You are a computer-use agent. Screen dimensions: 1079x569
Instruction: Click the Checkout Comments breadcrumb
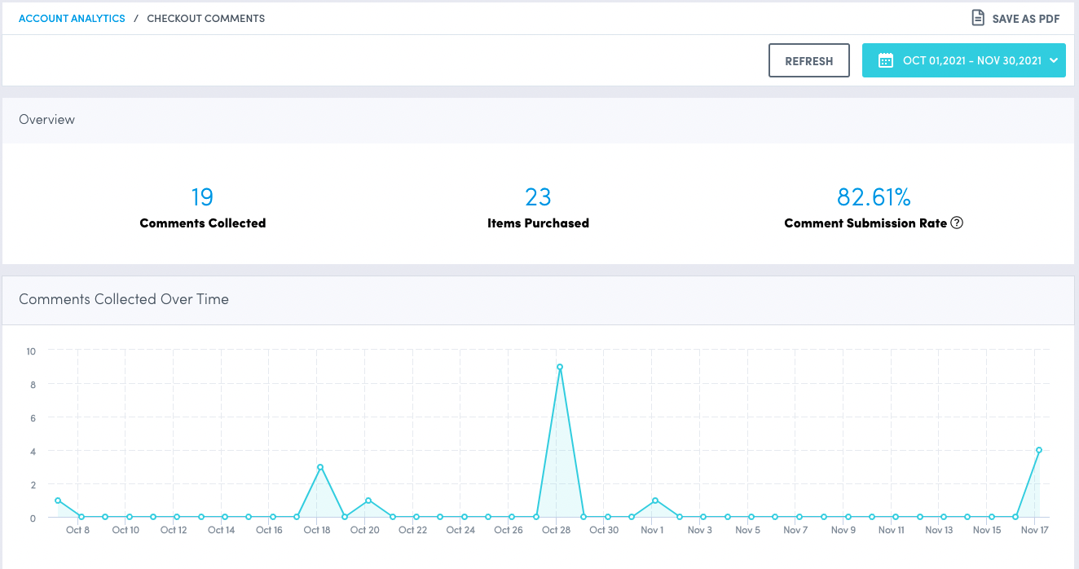click(x=205, y=18)
